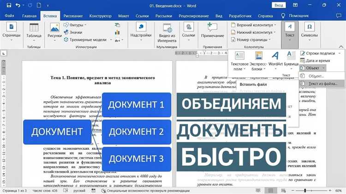Open the Нижний колонтитул dropdown

tap(253, 32)
